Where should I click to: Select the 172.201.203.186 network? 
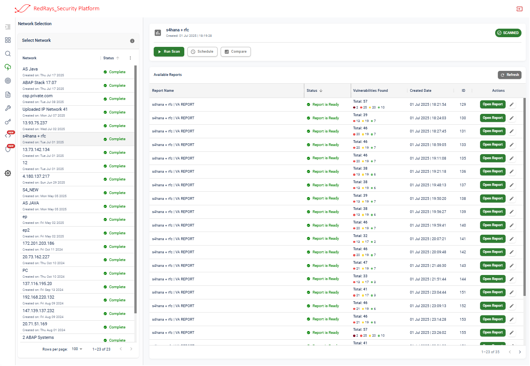(x=77, y=246)
